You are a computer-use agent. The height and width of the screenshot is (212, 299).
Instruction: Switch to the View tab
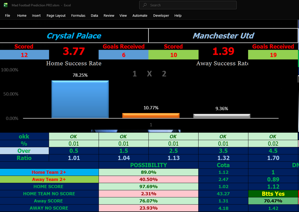[x=123, y=15]
